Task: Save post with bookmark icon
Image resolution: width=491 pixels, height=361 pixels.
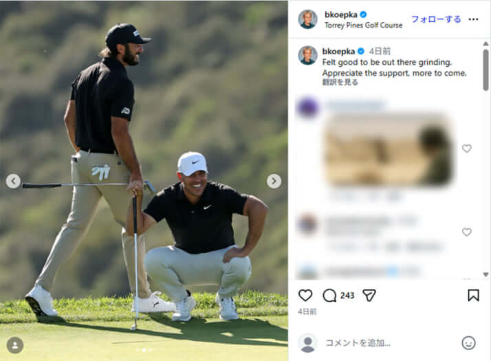Action: (x=473, y=296)
